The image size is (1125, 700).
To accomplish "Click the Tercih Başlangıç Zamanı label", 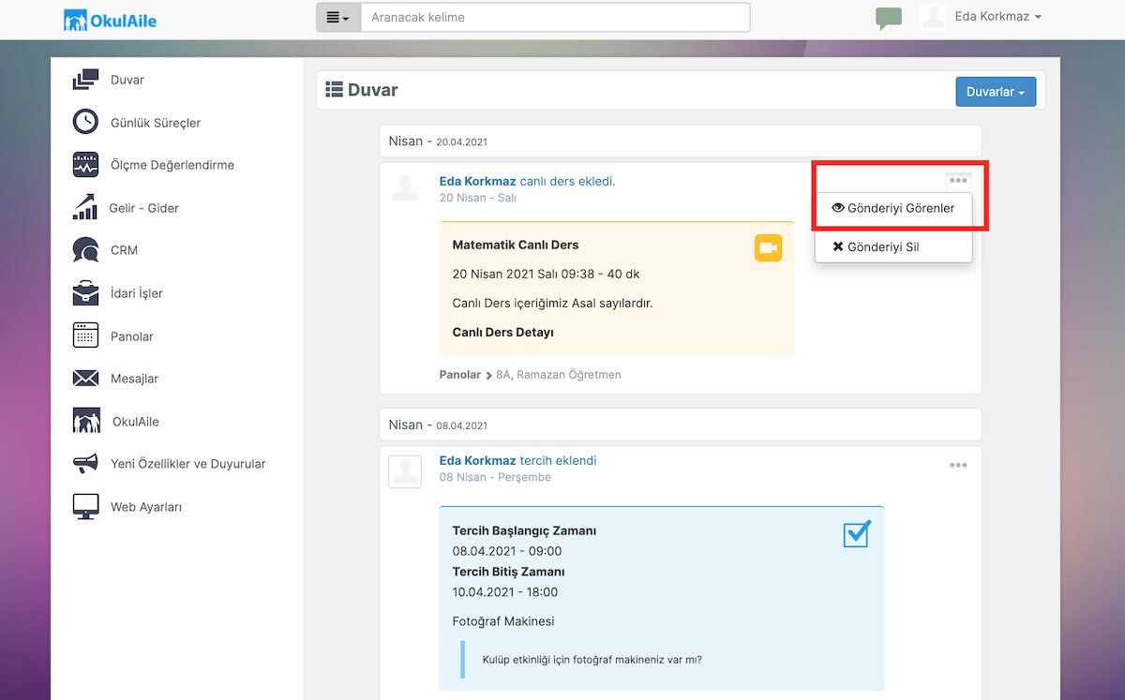I will click(524, 530).
